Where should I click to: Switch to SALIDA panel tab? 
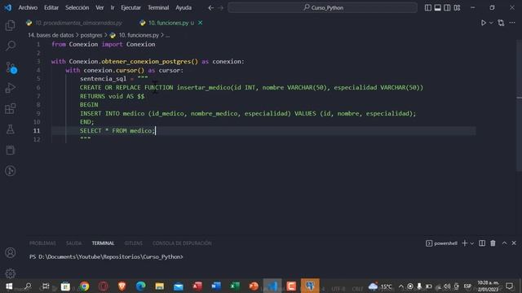tap(73, 243)
